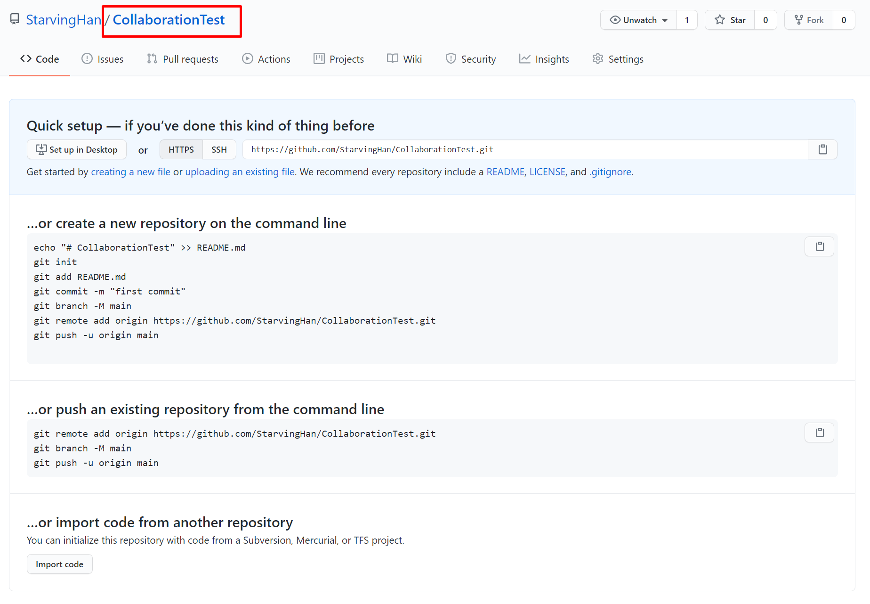Go to the Security tab

point(470,59)
